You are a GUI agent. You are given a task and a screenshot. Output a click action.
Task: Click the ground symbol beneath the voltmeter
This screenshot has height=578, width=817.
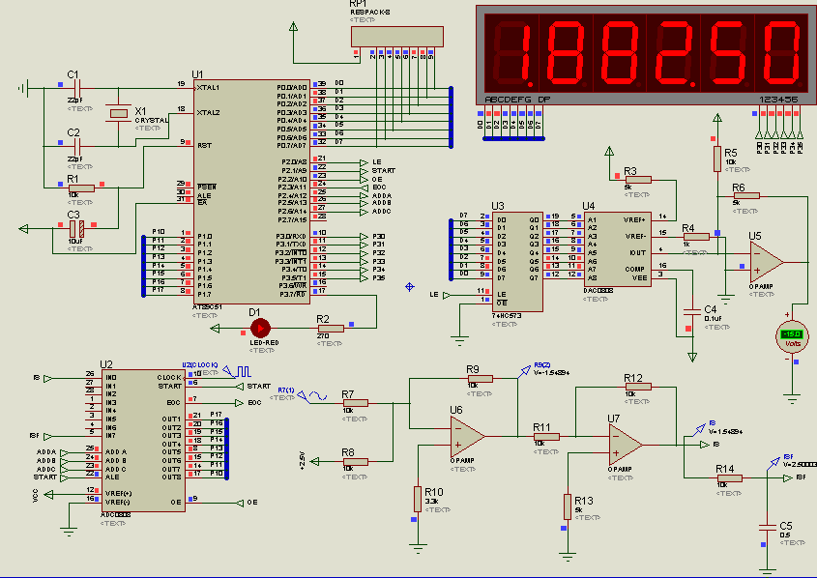pyautogui.click(x=792, y=400)
